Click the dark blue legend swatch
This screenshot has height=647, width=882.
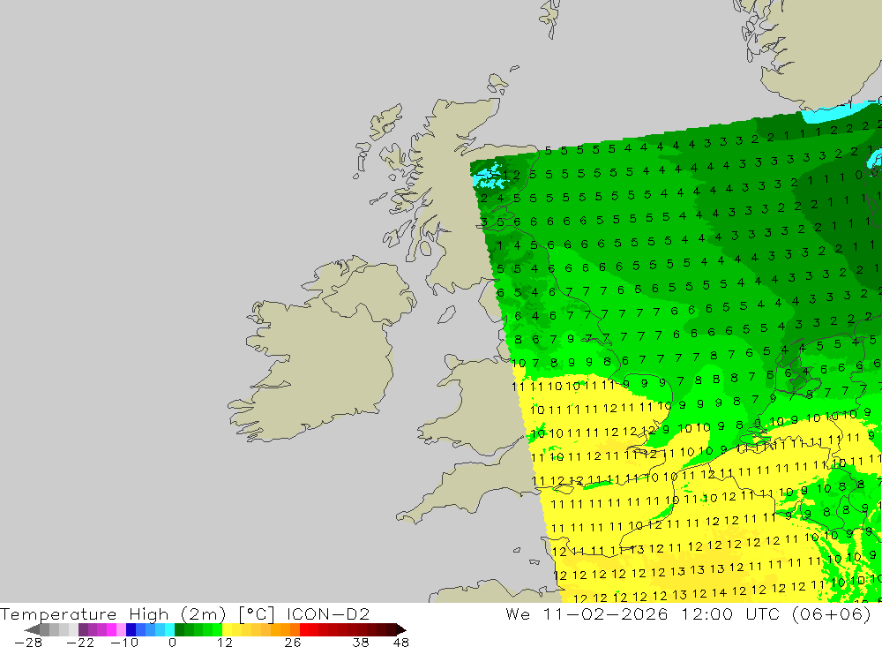tap(131, 629)
